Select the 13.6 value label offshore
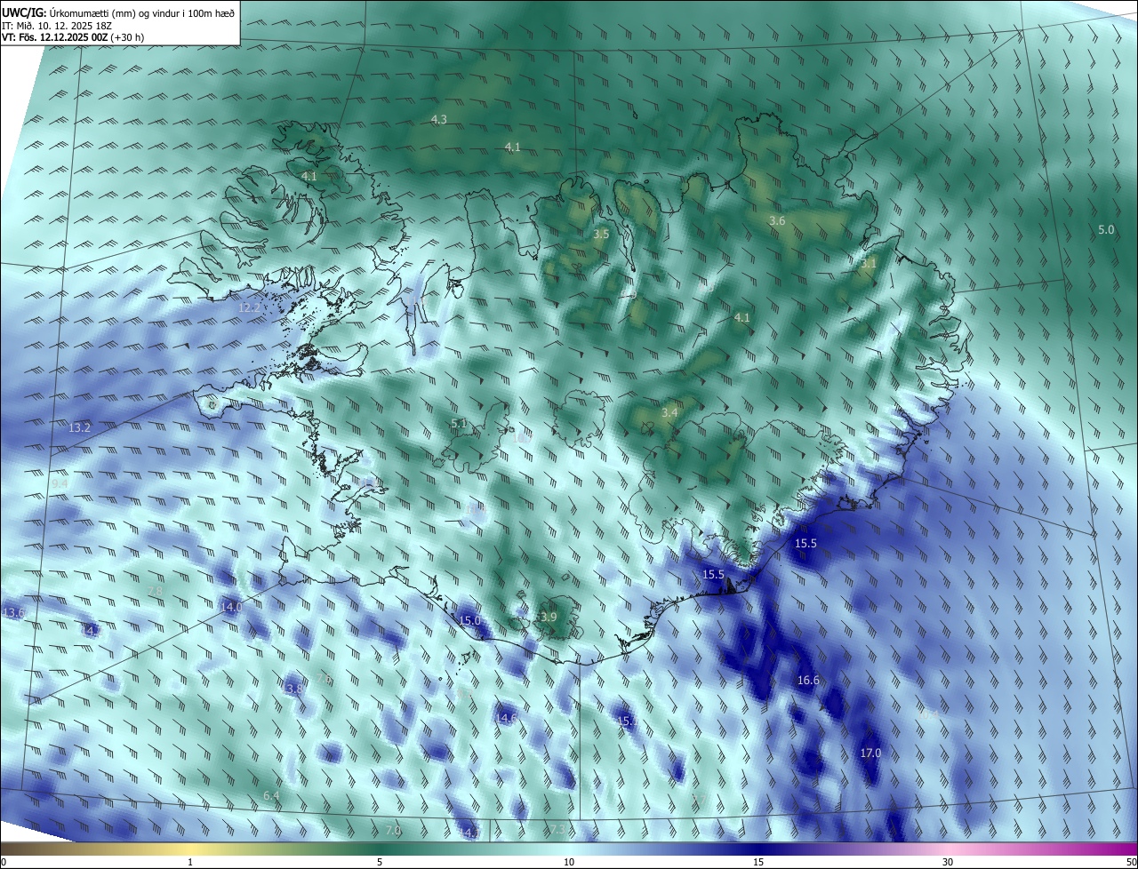Viewport: 1138px width, 869px height. click(x=13, y=612)
